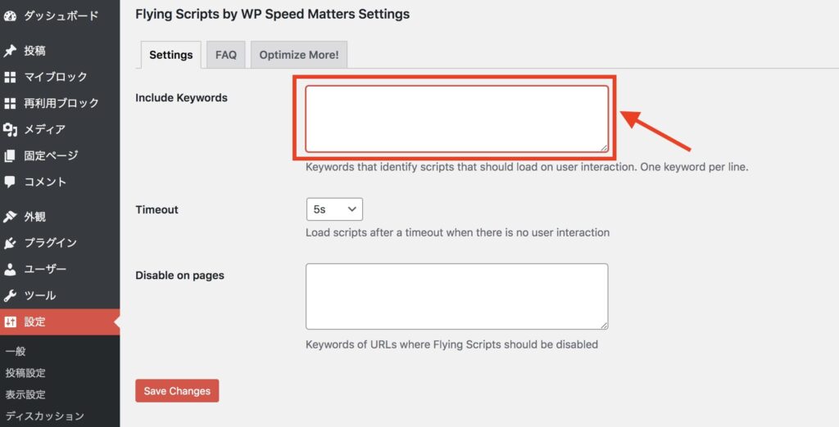The width and height of the screenshot is (839, 427).
Task: Select the My Blocks grid icon
Action: coord(10,77)
